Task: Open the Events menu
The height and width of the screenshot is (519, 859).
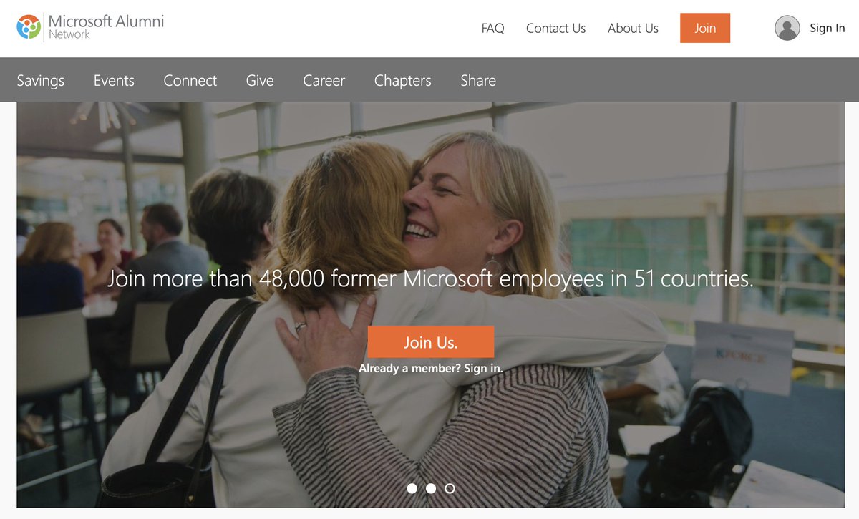Action: [x=114, y=81]
